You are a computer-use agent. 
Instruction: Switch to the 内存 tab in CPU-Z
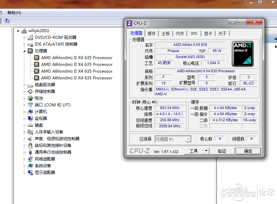pos(180,33)
